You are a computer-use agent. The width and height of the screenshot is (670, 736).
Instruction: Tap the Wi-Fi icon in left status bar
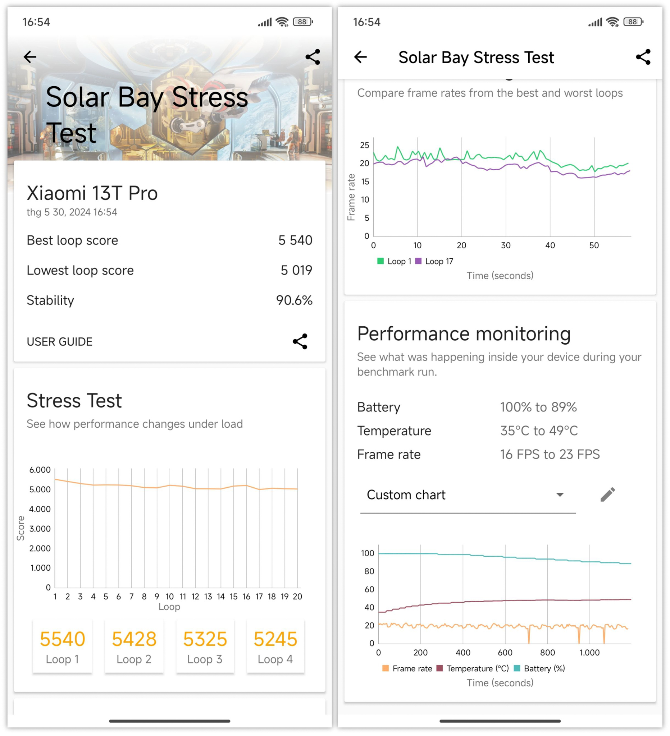pyautogui.click(x=282, y=22)
